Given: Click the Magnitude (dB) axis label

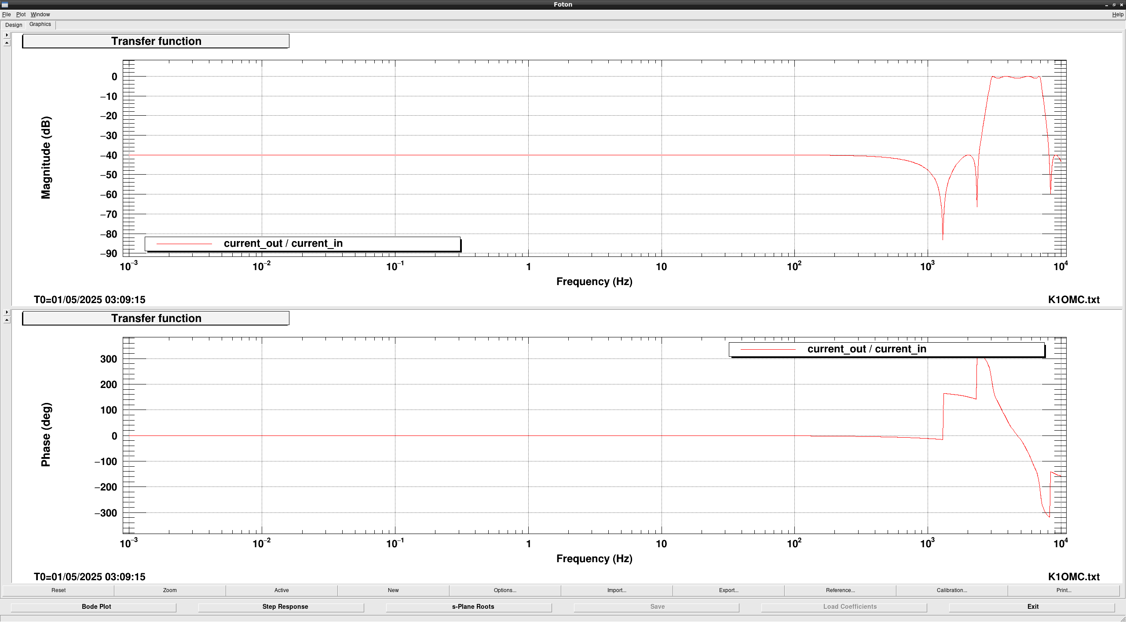Looking at the screenshot, I should tap(46, 157).
